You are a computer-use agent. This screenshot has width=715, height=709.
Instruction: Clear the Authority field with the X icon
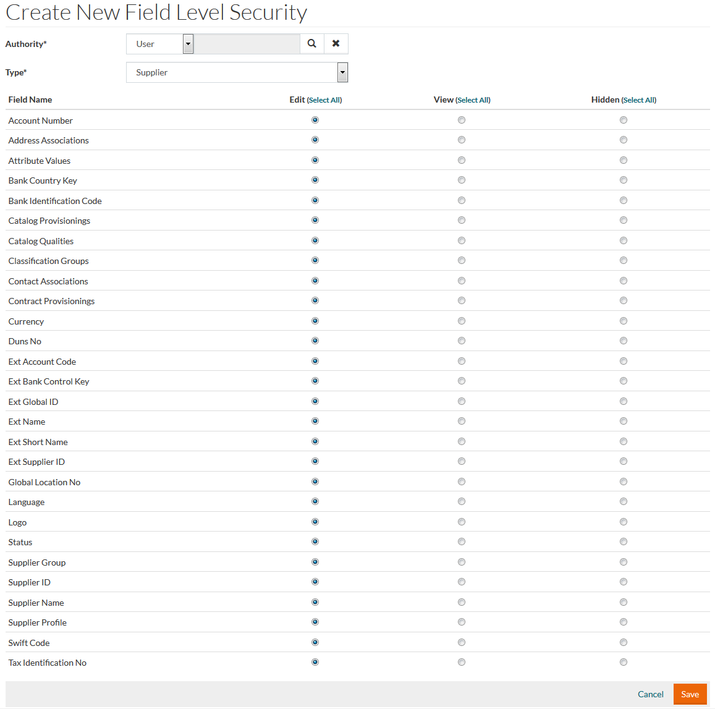click(x=336, y=44)
